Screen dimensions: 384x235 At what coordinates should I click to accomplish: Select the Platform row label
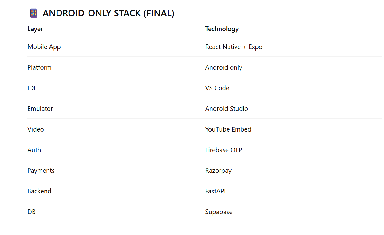pyautogui.click(x=39, y=67)
